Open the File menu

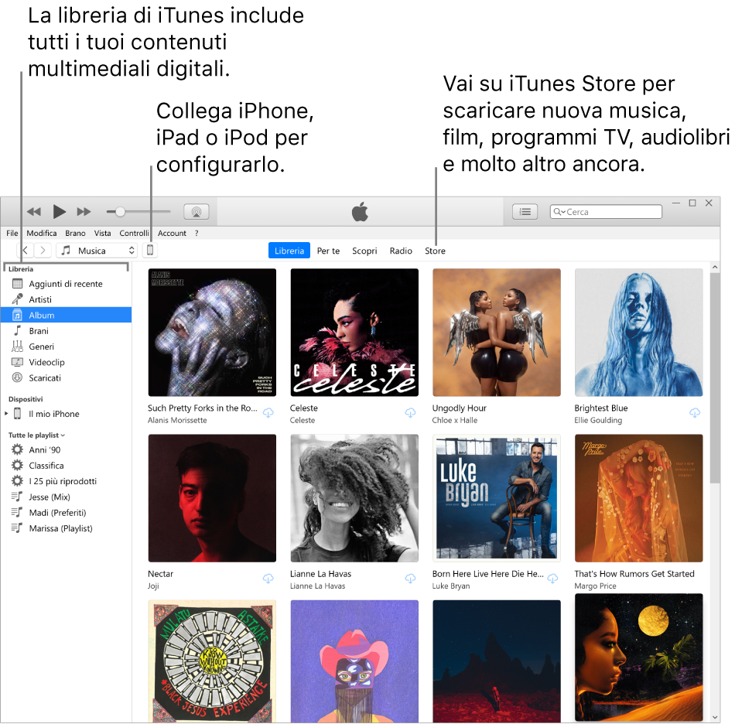pyautogui.click(x=12, y=234)
